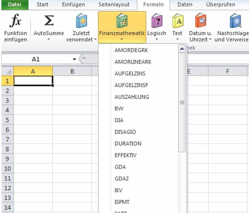Screen dimensions: 249x213
Task: Select the EFFEKTIV function entry
Action: pyautogui.click(x=126, y=155)
